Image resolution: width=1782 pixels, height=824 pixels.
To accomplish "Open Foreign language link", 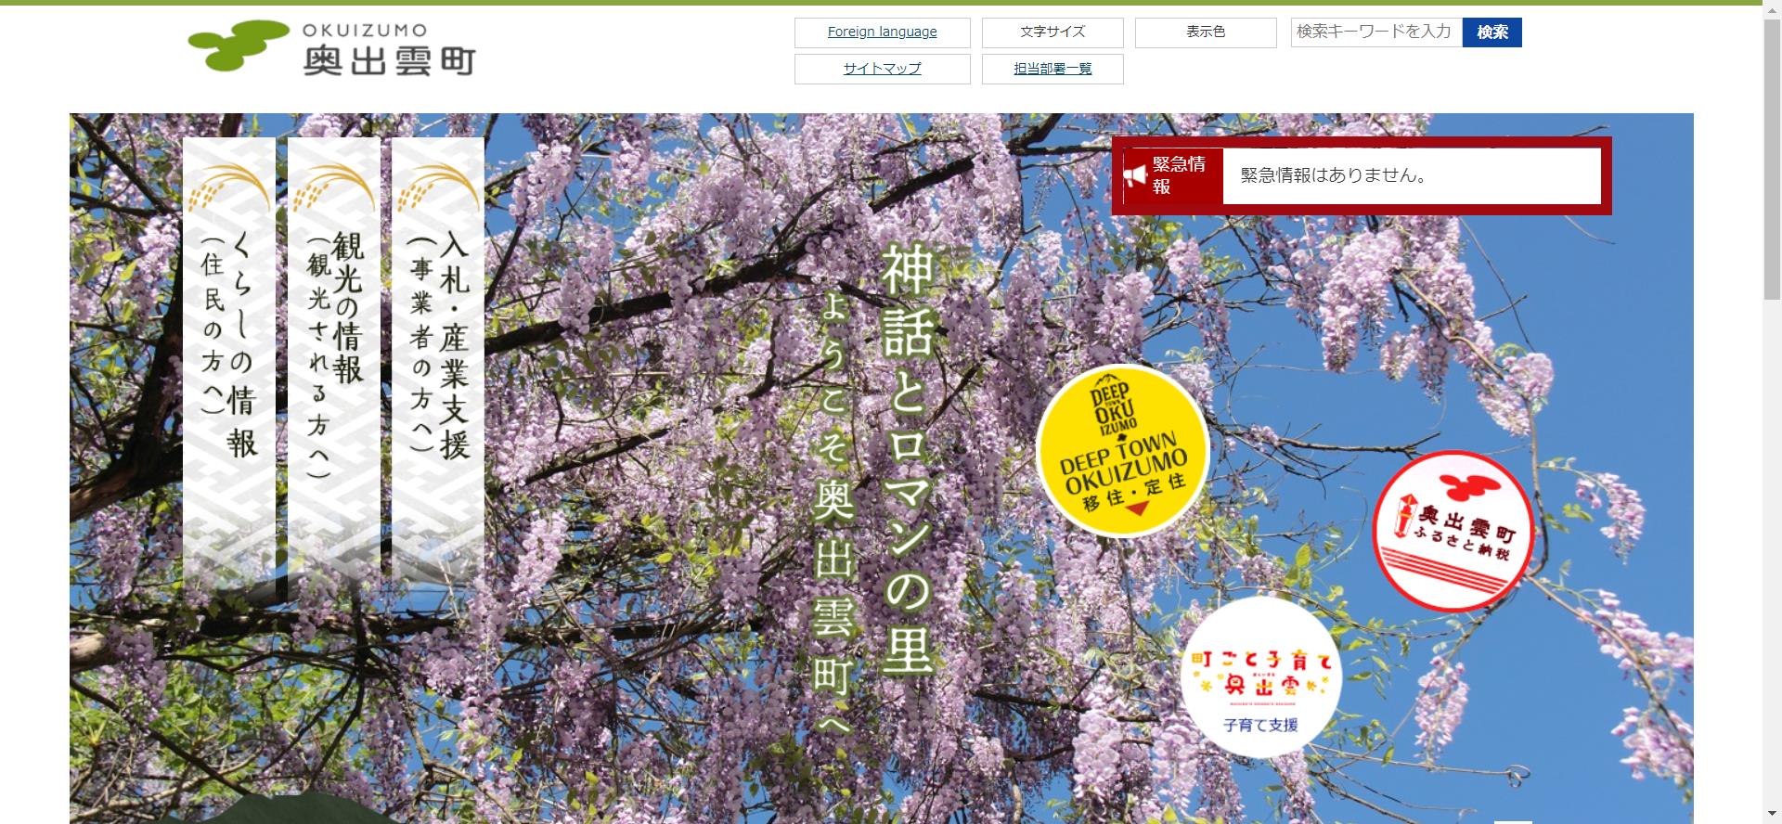I will 882,32.
